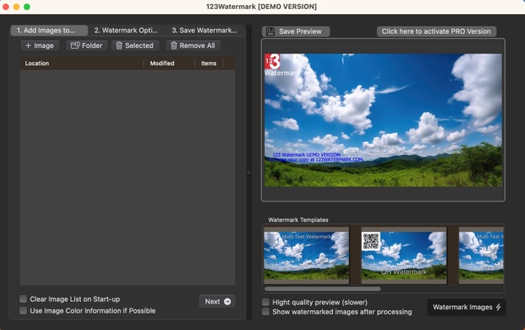Click the blue DEMO VERSION text in preview
The height and width of the screenshot is (330, 525).
[316, 157]
